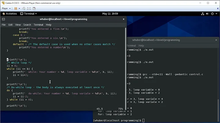Image resolution: width=220 pixels, height=123 pixels.
Task: Expand the system menu arrow
Action: tap(216, 14)
